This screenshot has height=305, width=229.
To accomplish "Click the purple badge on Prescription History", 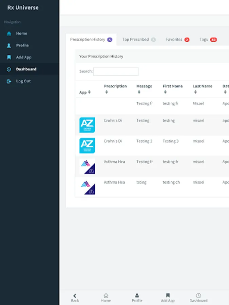I will click(x=110, y=40).
